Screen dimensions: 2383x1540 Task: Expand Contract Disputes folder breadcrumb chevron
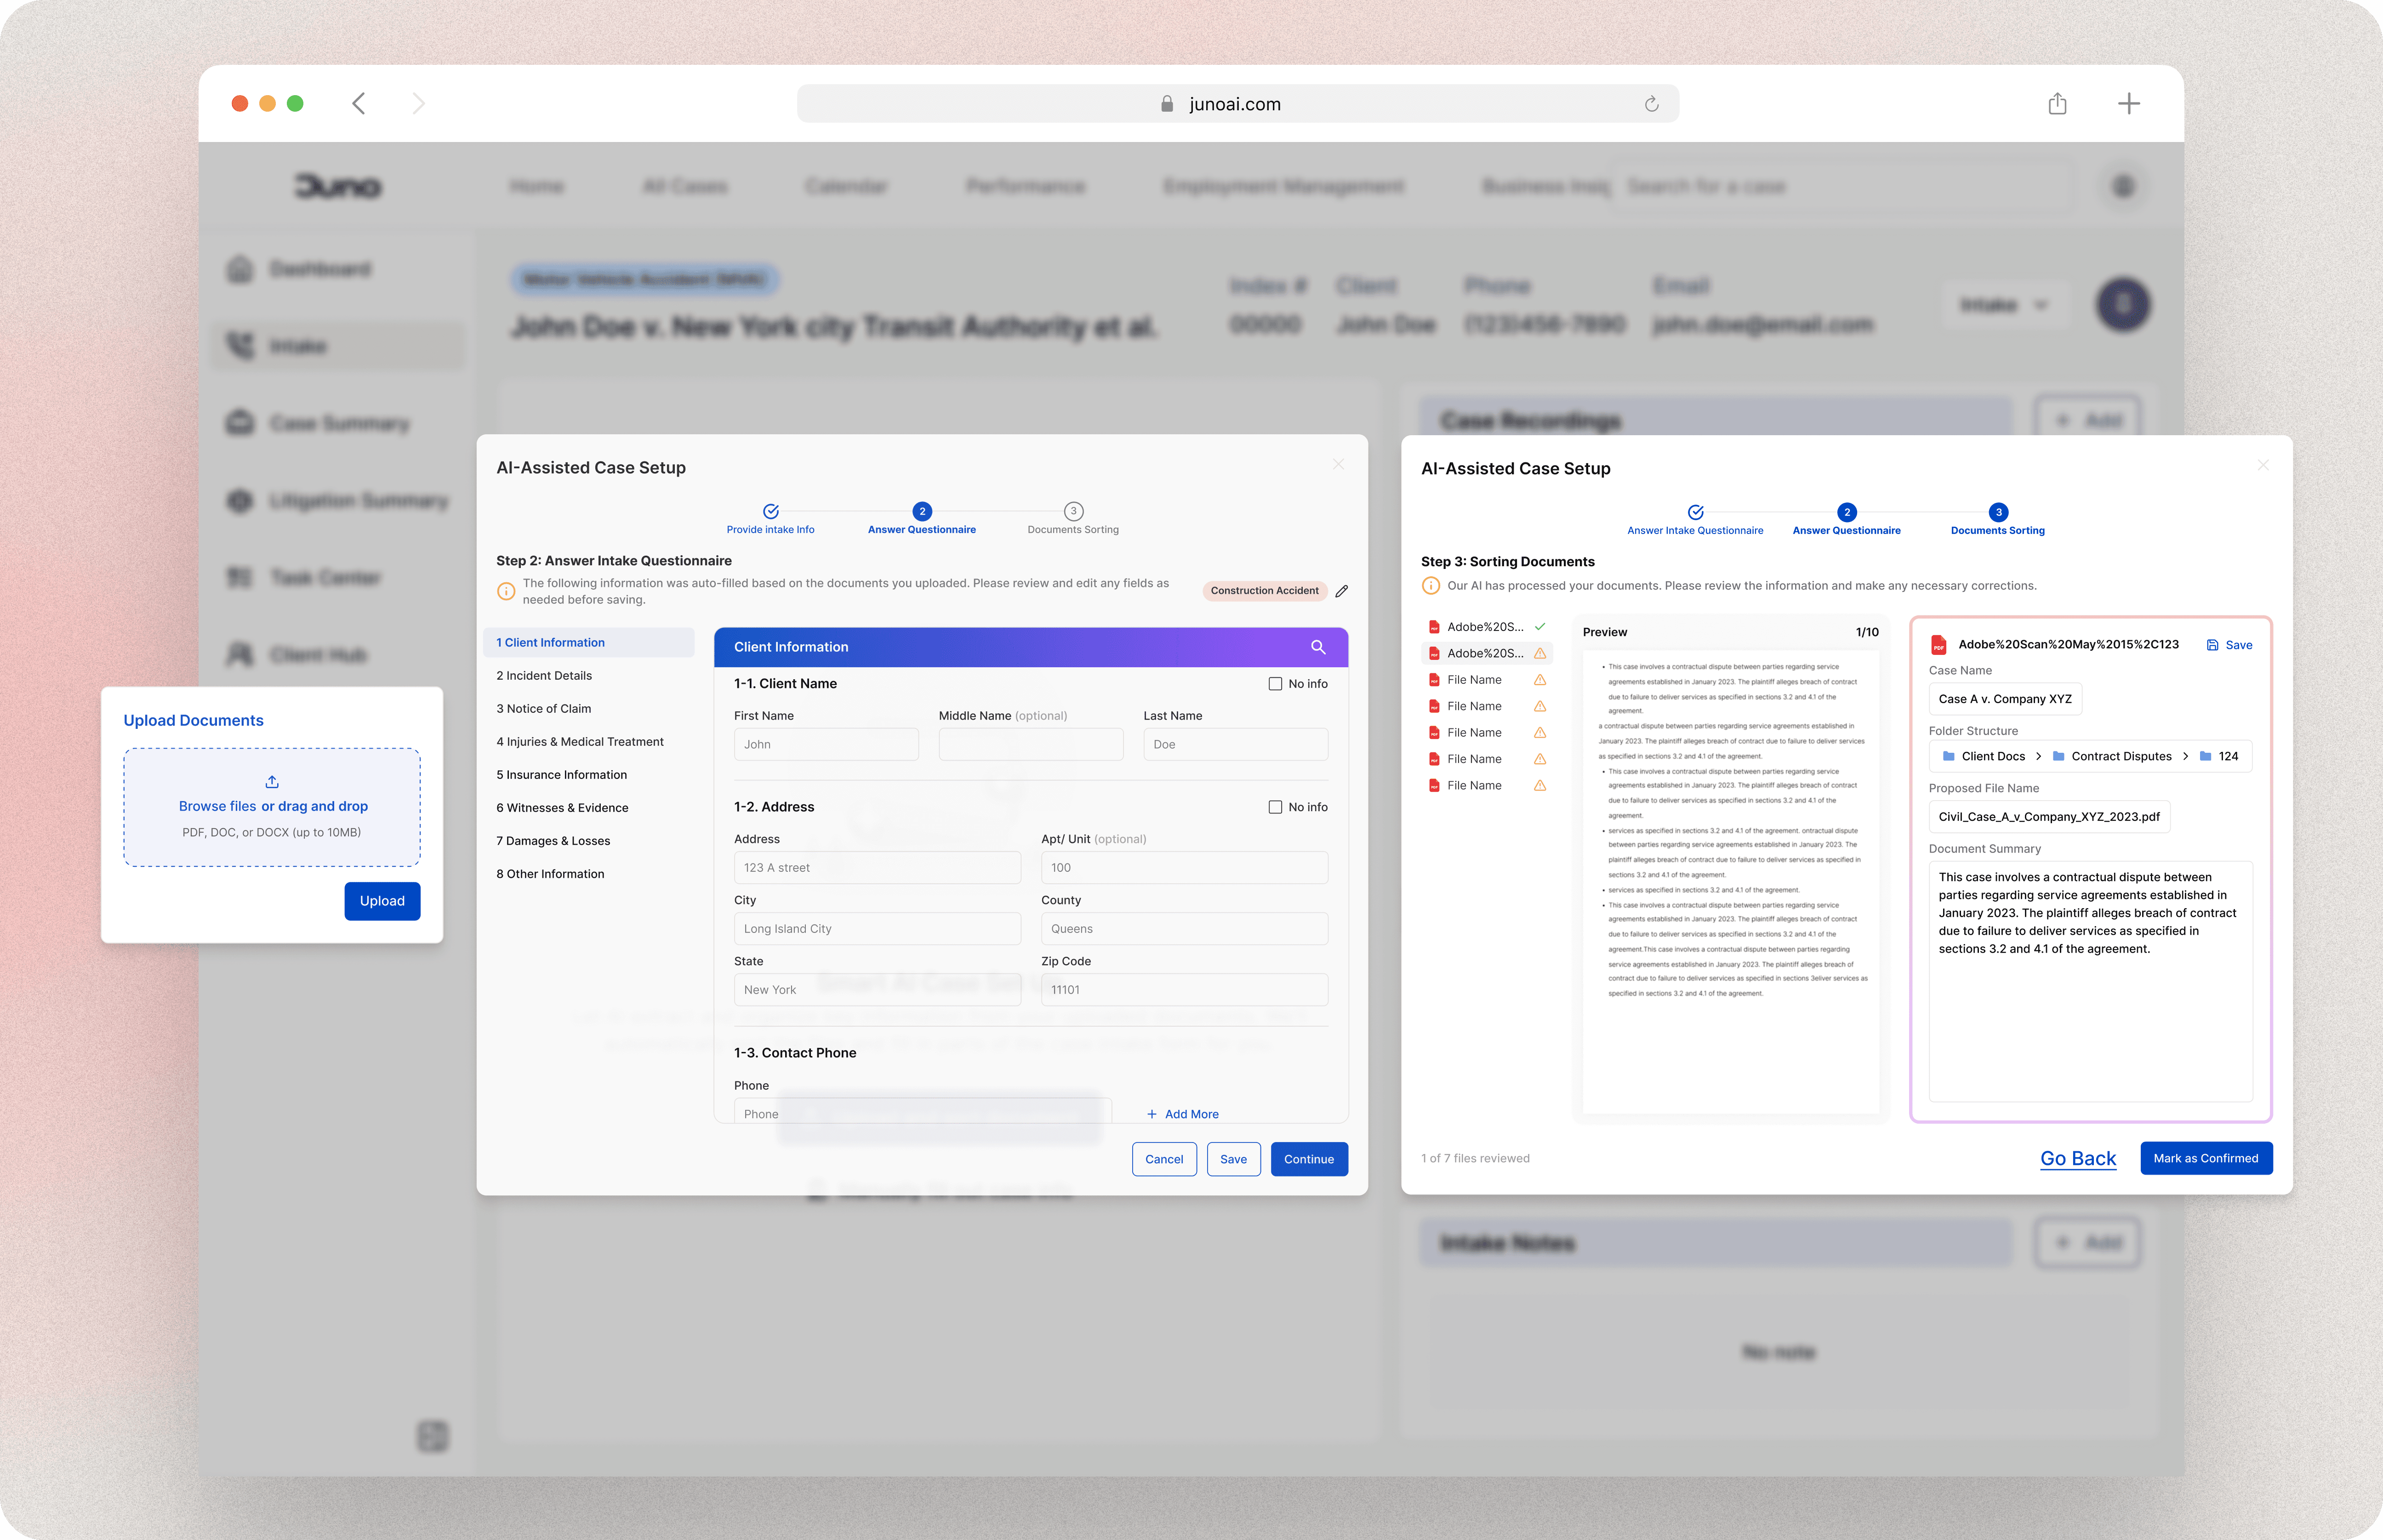(x=2185, y=756)
